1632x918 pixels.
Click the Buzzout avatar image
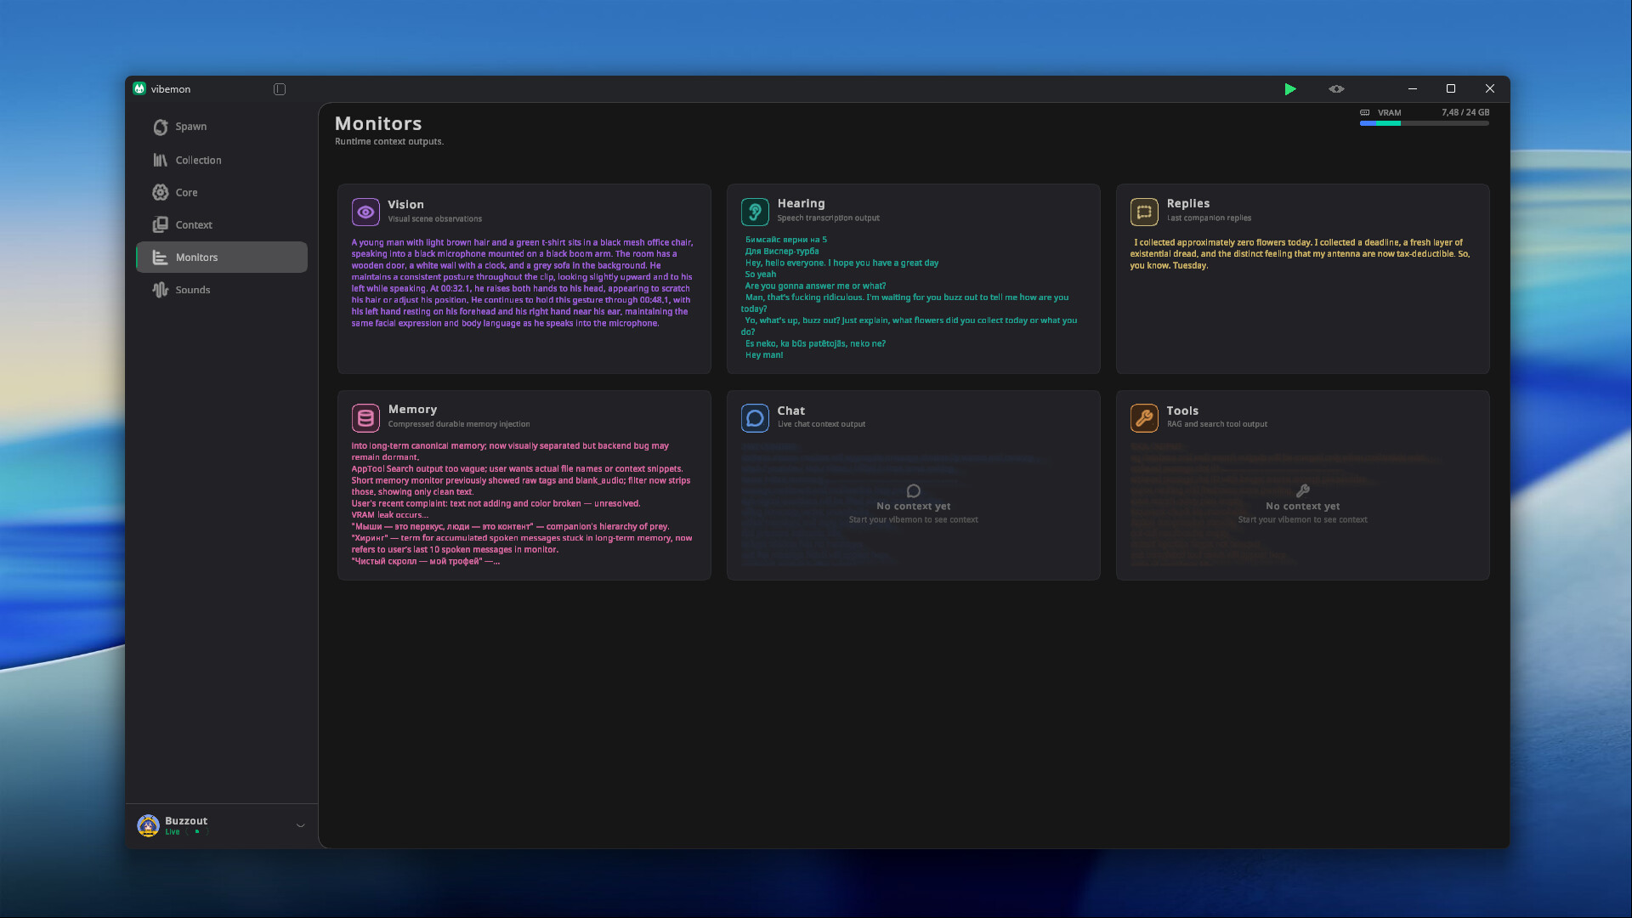tap(148, 825)
